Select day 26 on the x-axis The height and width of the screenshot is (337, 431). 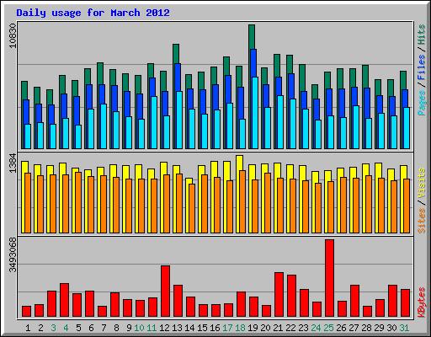tap(341, 328)
